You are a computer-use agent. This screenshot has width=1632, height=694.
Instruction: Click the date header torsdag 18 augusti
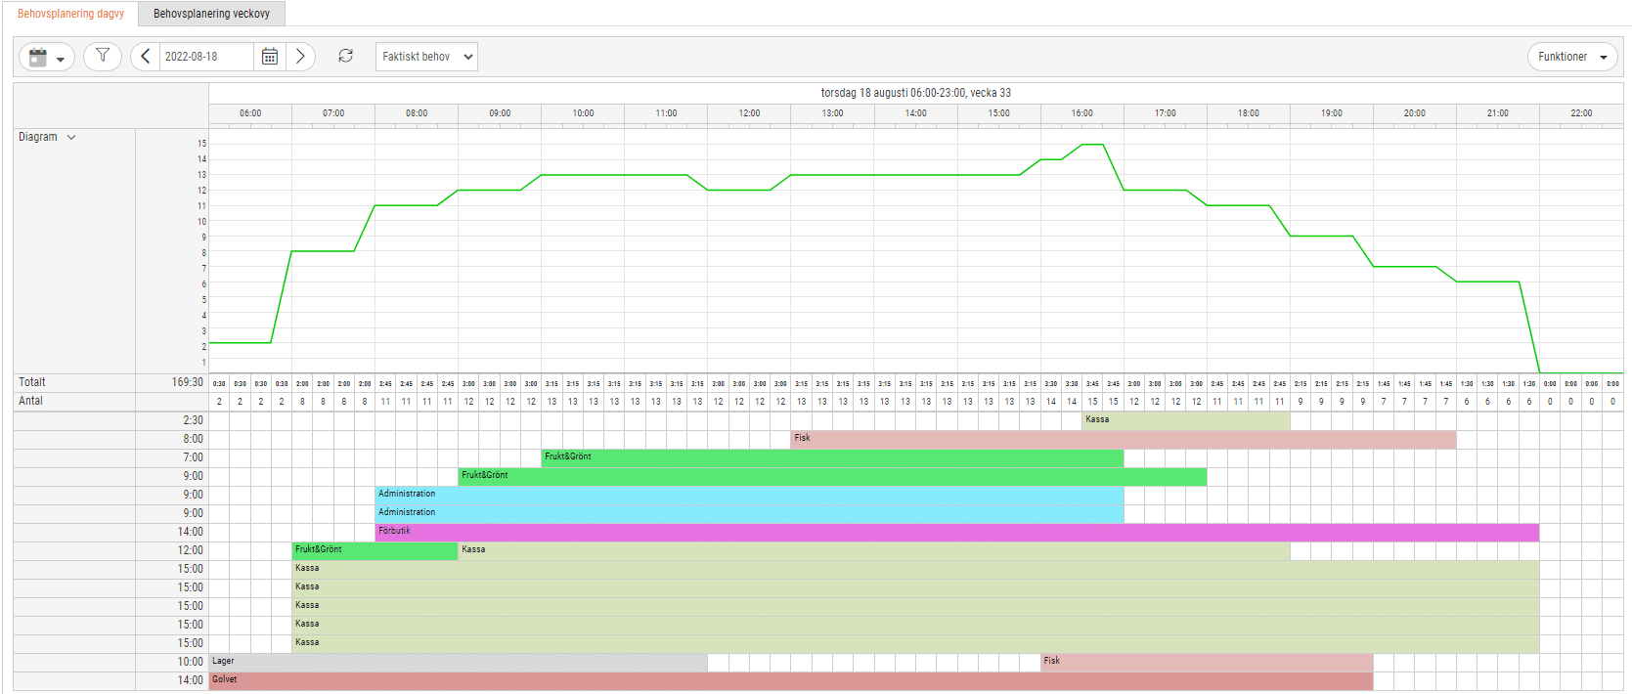(915, 93)
